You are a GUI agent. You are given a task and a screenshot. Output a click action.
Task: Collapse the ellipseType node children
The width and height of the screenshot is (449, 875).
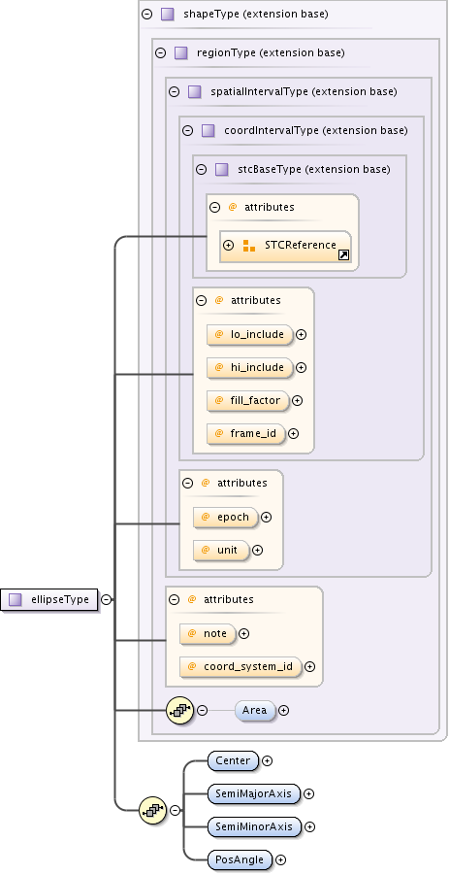[x=107, y=599]
